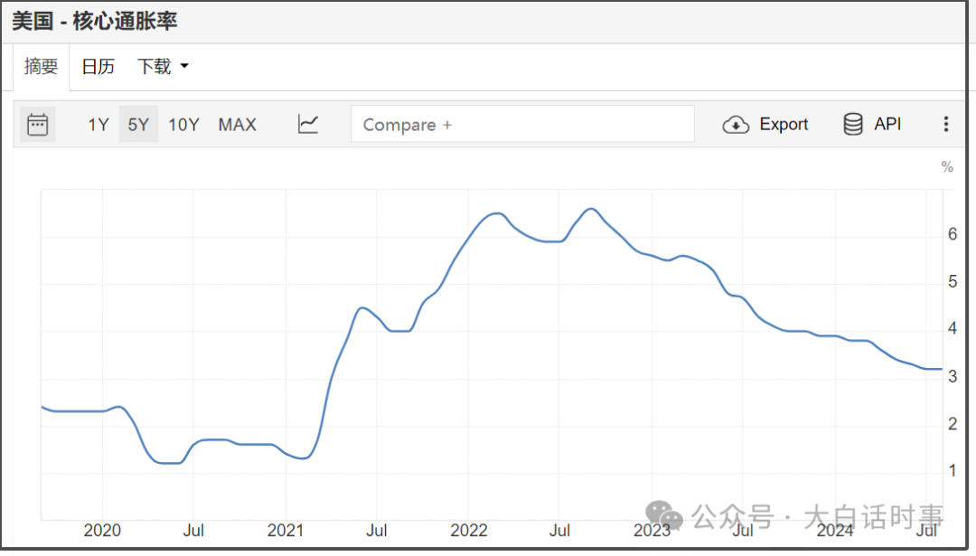
Task: Click the 2020 x-axis label
Action: point(102,531)
